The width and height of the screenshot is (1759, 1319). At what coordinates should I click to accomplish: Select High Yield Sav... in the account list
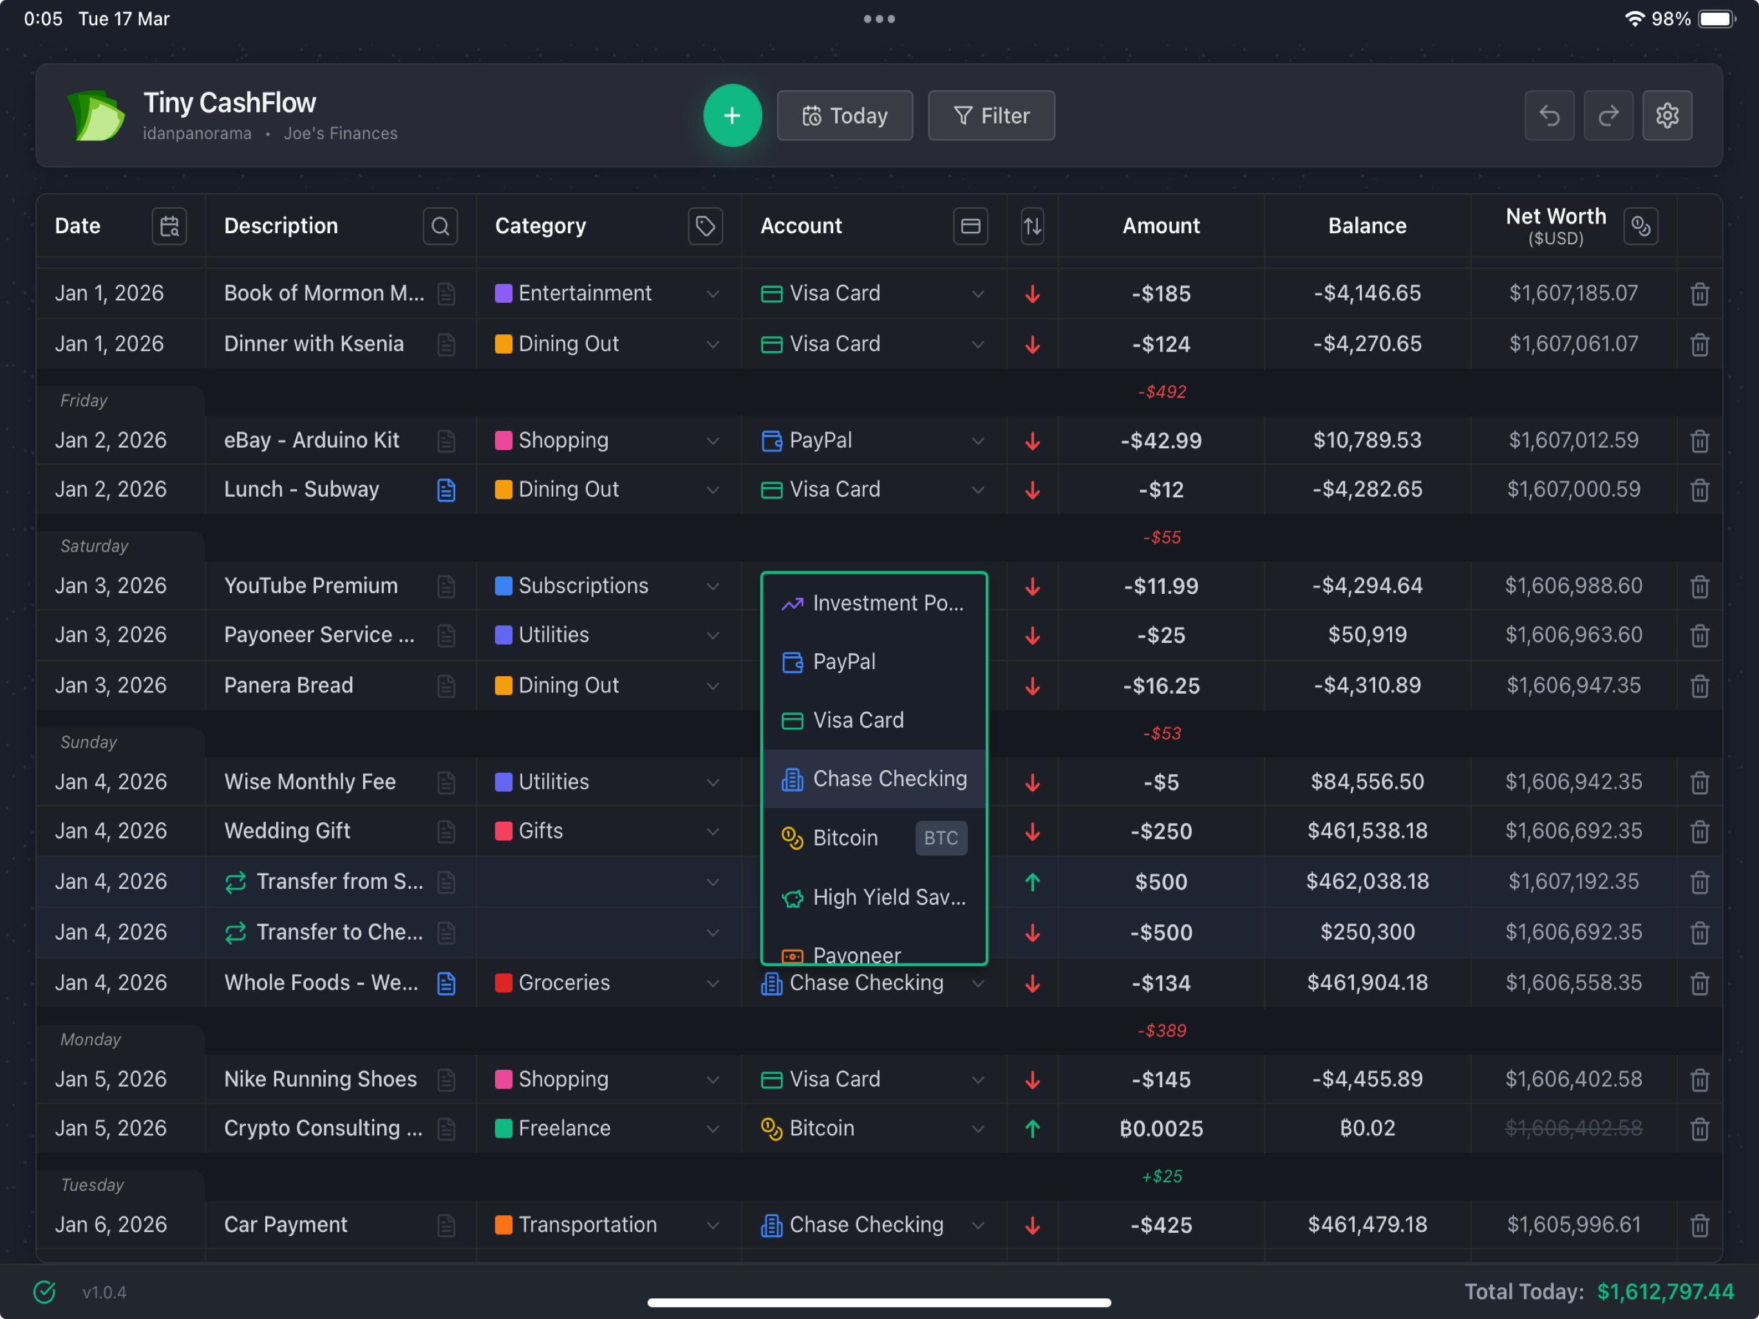tap(873, 897)
